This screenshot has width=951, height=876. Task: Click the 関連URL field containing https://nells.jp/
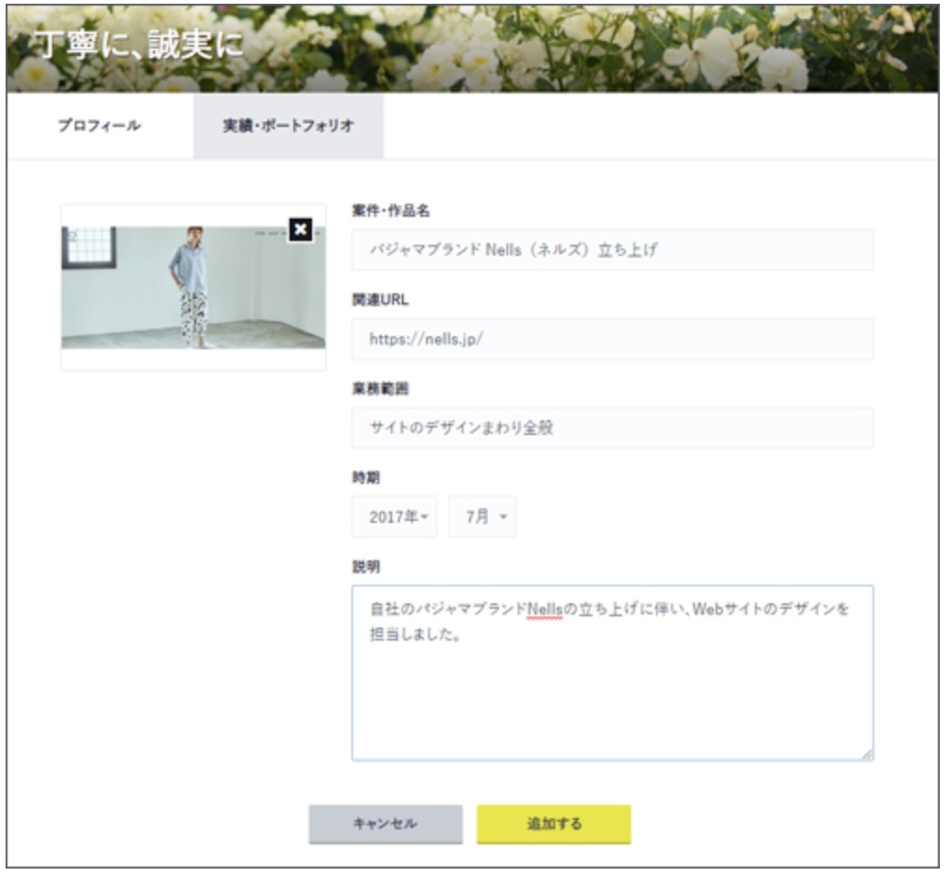pyautogui.click(x=613, y=338)
